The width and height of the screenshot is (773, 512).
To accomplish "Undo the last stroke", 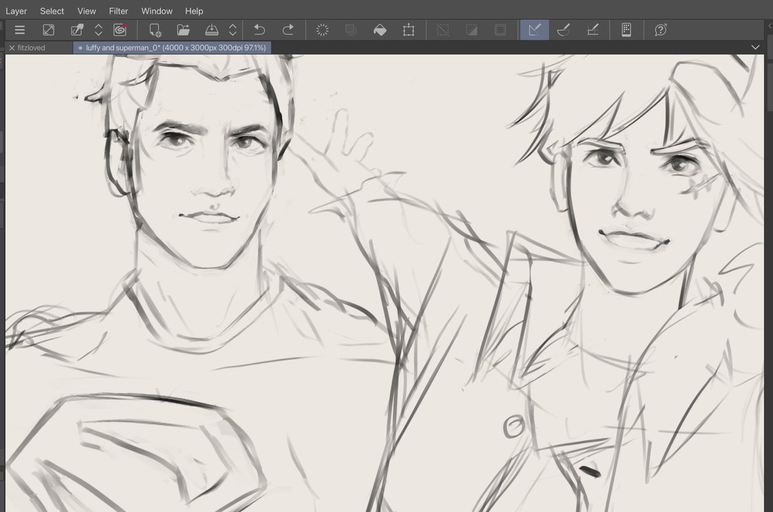I will point(259,30).
